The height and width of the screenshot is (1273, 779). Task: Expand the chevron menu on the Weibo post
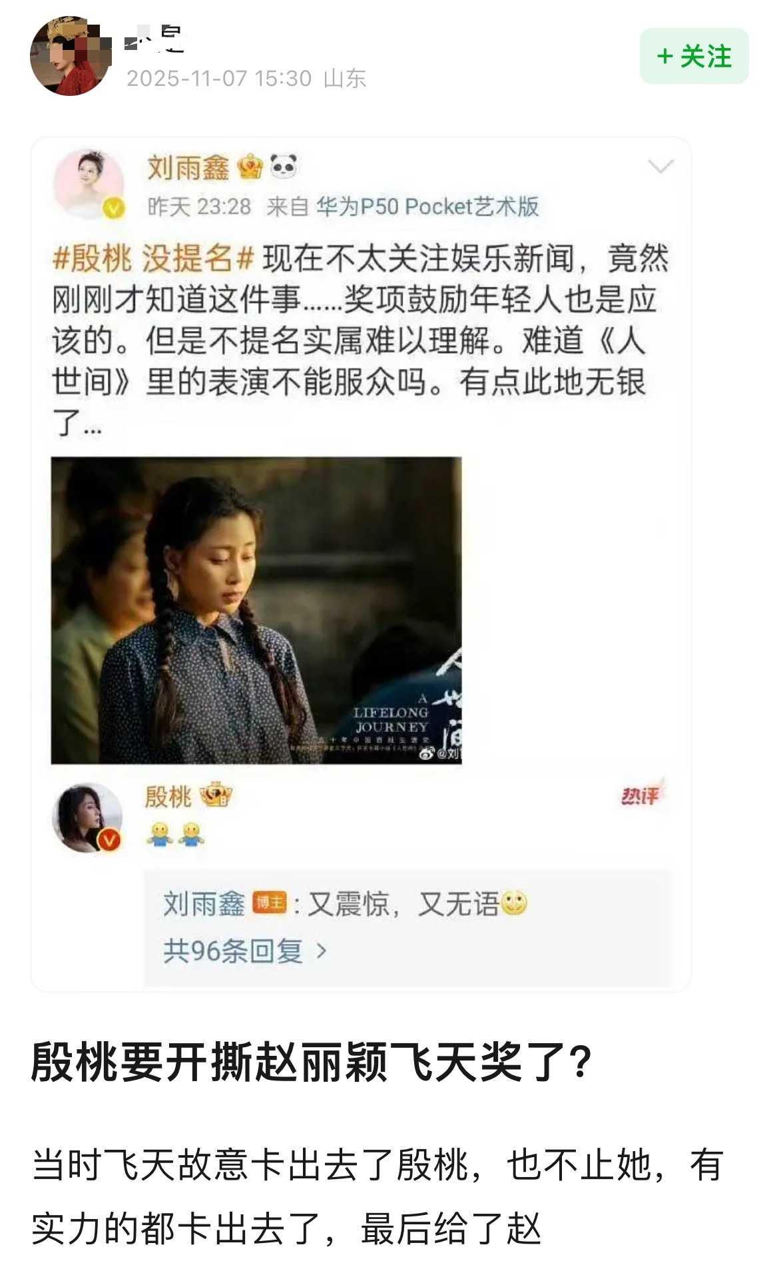660,167
